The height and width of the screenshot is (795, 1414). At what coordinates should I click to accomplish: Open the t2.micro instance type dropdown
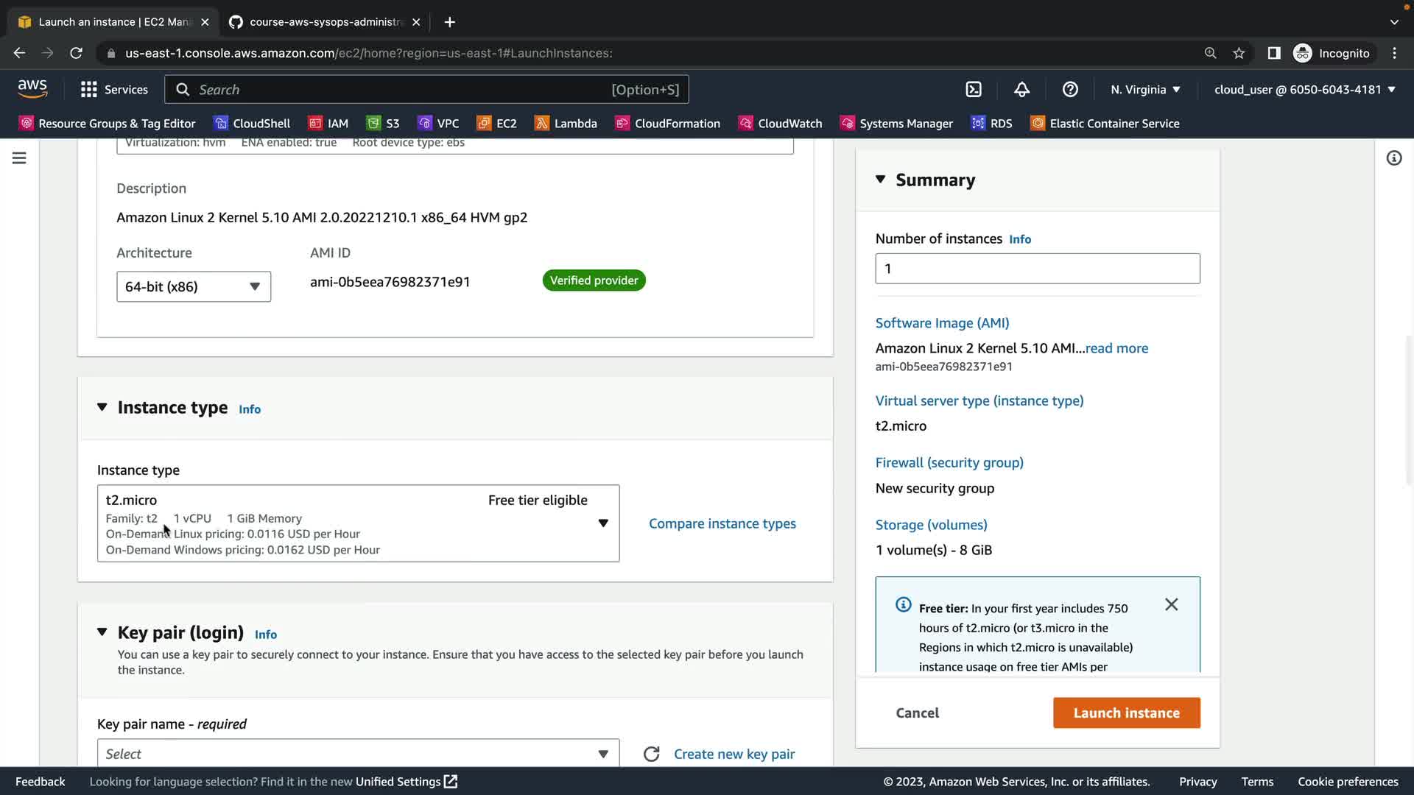[358, 523]
